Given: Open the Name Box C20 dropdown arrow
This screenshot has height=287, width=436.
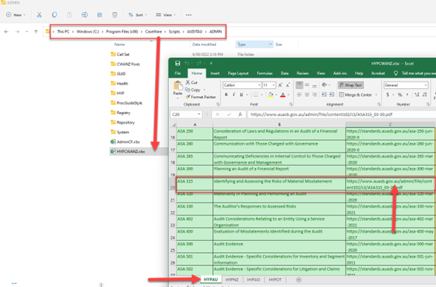Looking at the screenshot, I should [199, 114].
